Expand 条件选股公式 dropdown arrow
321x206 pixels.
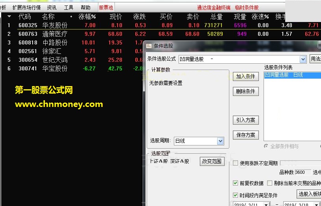[x=303, y=59]
